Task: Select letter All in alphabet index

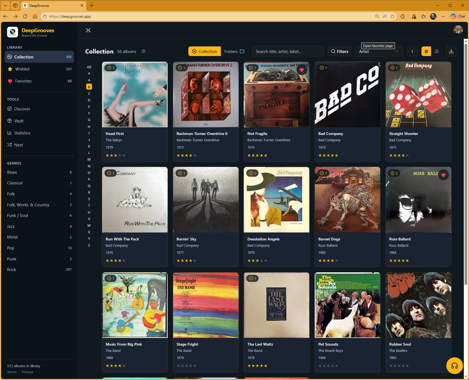Action: [x=89, y=67]
